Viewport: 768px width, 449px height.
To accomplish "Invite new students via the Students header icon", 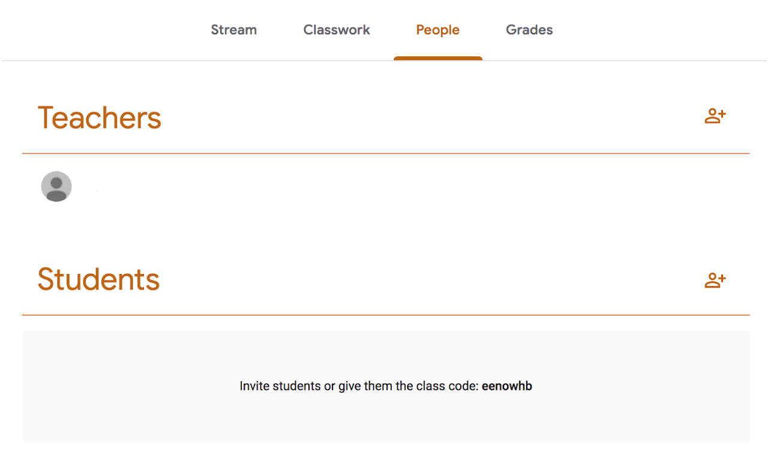I will point(715,279).
